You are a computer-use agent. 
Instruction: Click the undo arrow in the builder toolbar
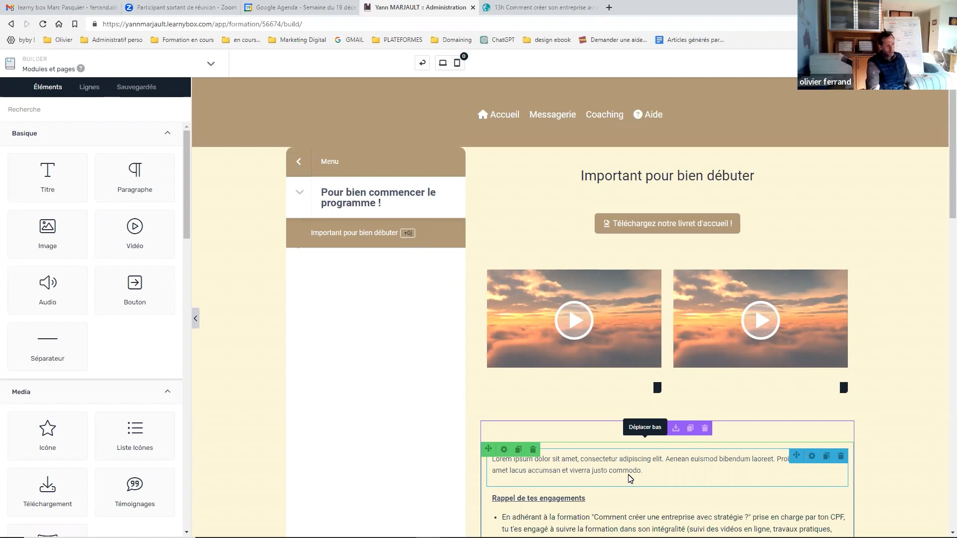(x=422, y=63)
